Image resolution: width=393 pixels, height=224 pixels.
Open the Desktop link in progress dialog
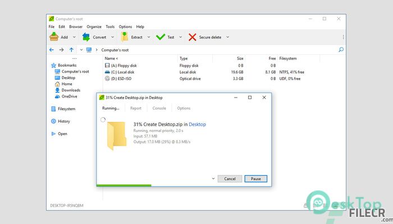(x=197, y=124)
